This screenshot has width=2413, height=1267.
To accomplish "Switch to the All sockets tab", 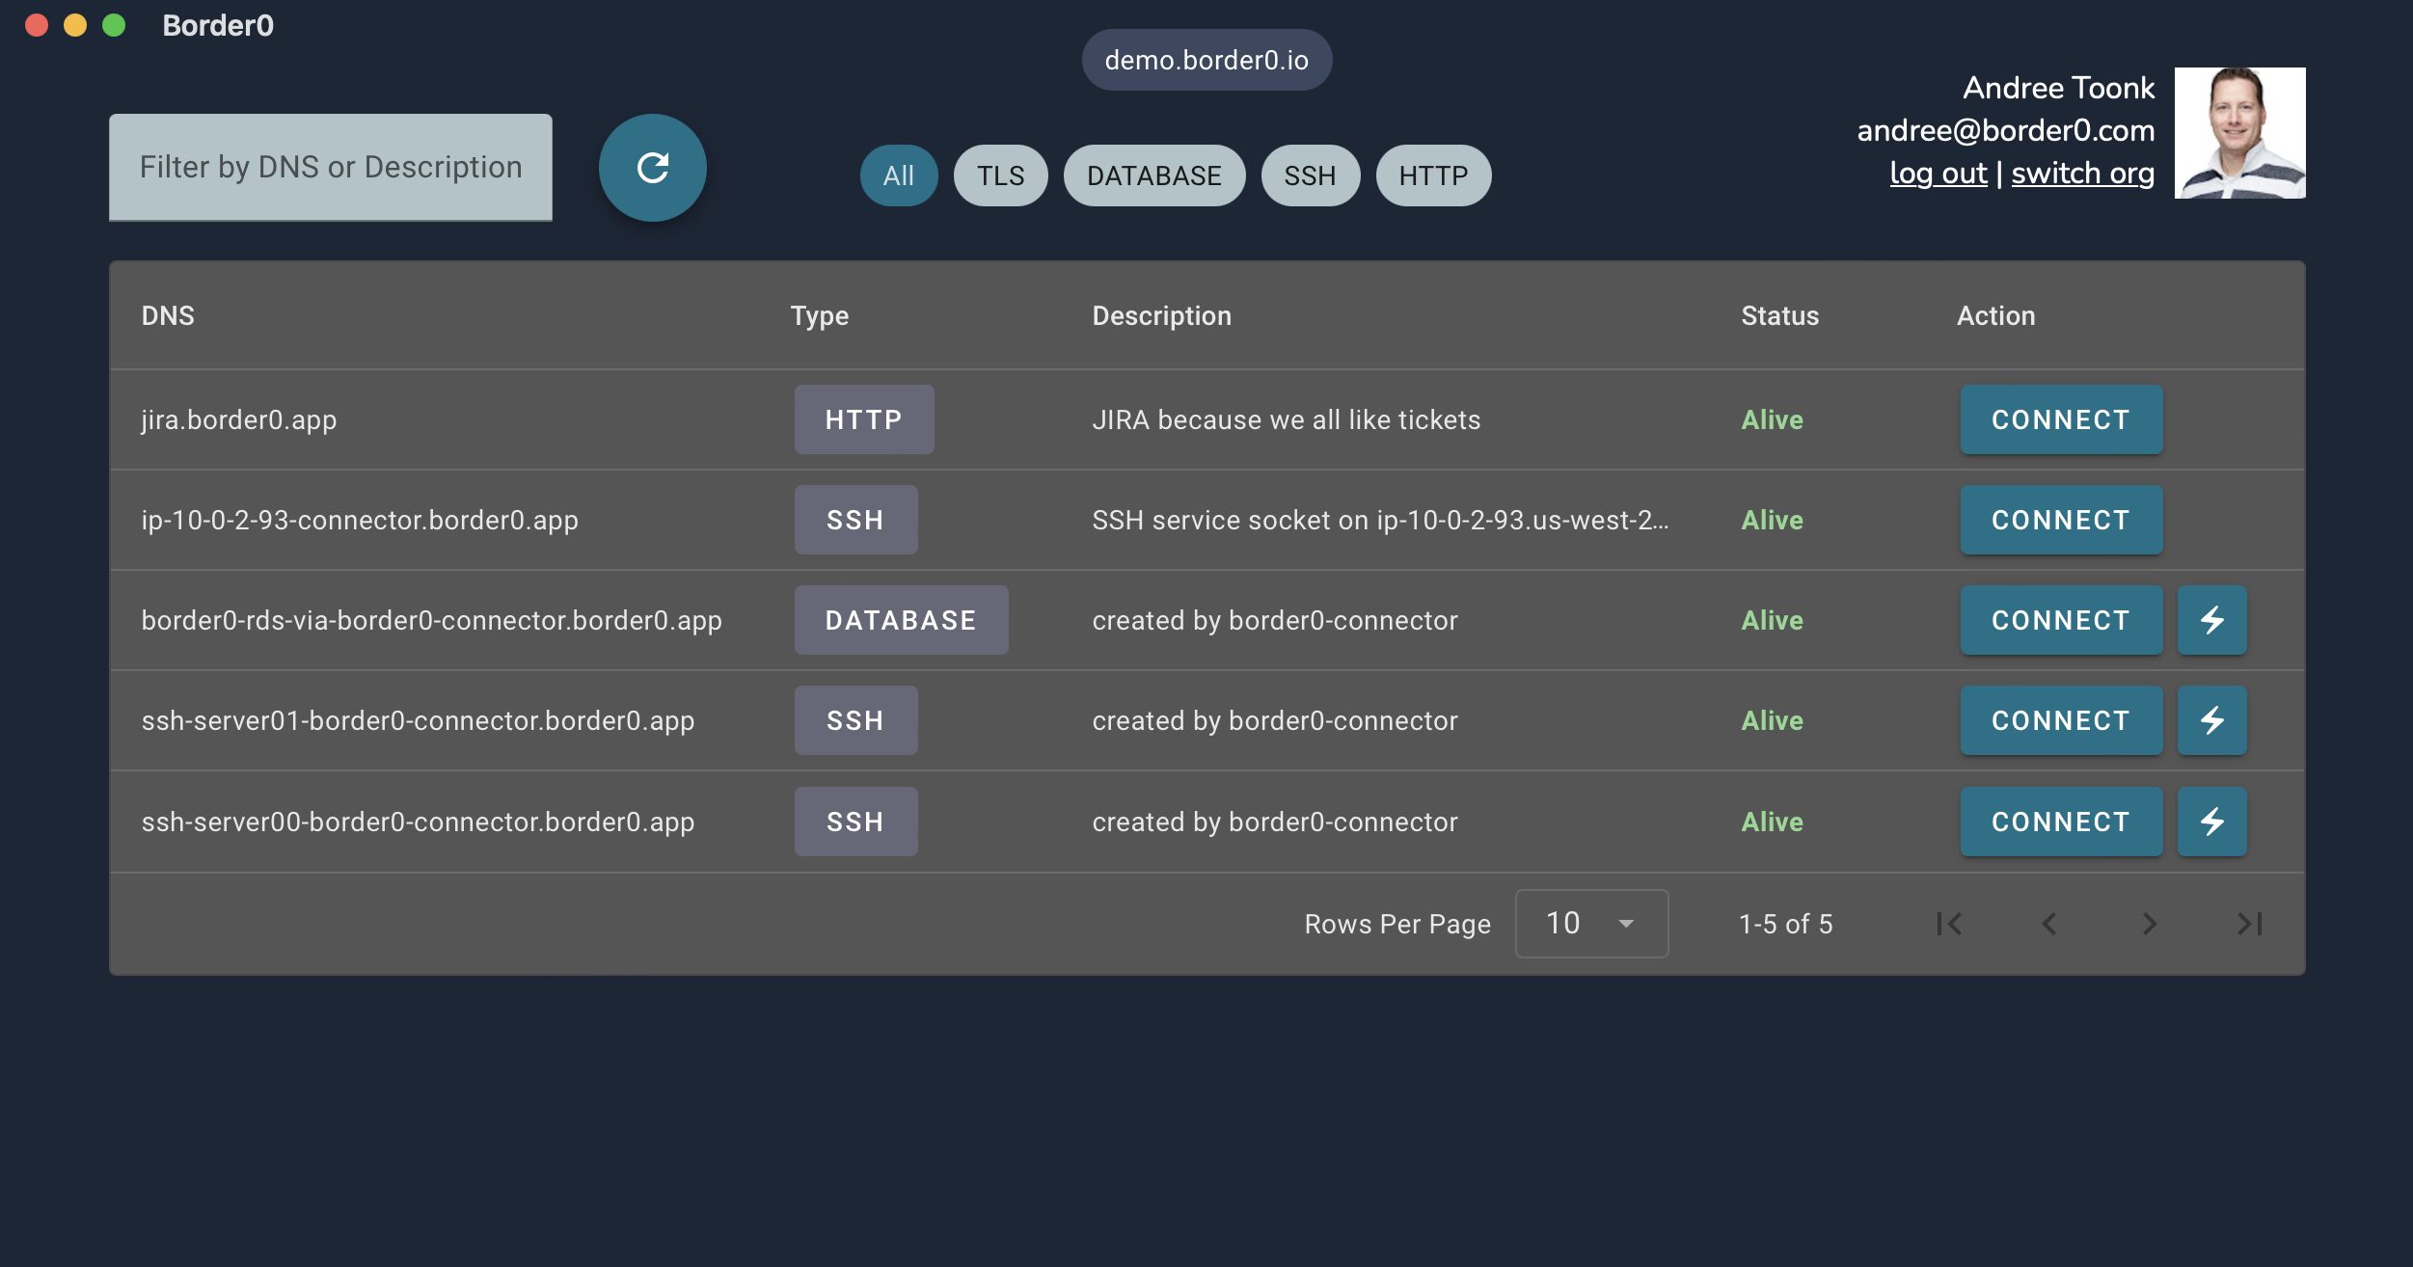I will tap(898, 175).
